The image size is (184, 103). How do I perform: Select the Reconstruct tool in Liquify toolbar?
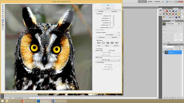(x=3, y=7)
